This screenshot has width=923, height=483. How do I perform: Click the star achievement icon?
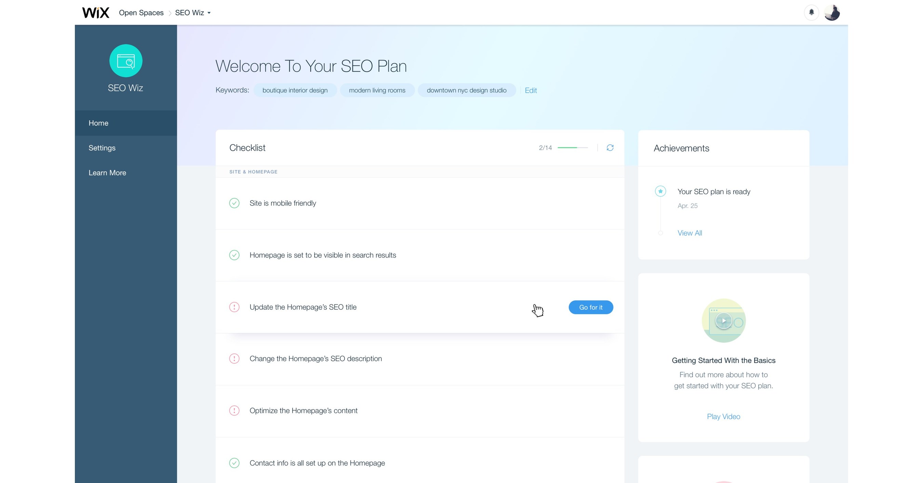[x=660, y=191]
